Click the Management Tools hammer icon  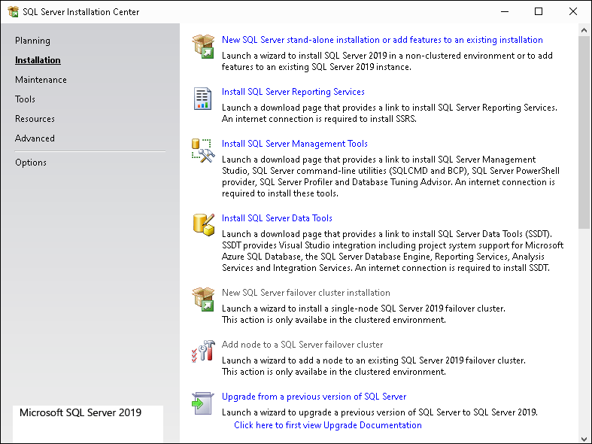(x=203, y=151)
